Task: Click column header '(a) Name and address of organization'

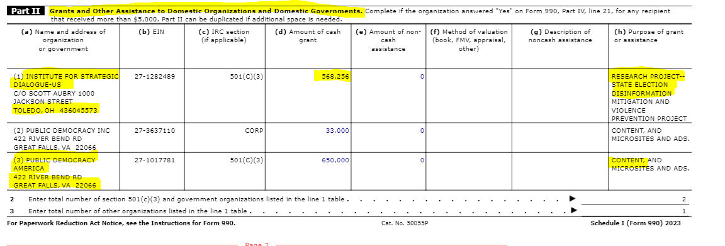Action: pyautogui.click(x=64, y=41)
